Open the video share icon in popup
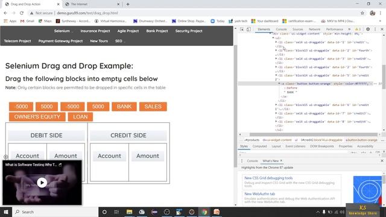The width and height of the screenshot is (386, 217). (x=60, y=165)
